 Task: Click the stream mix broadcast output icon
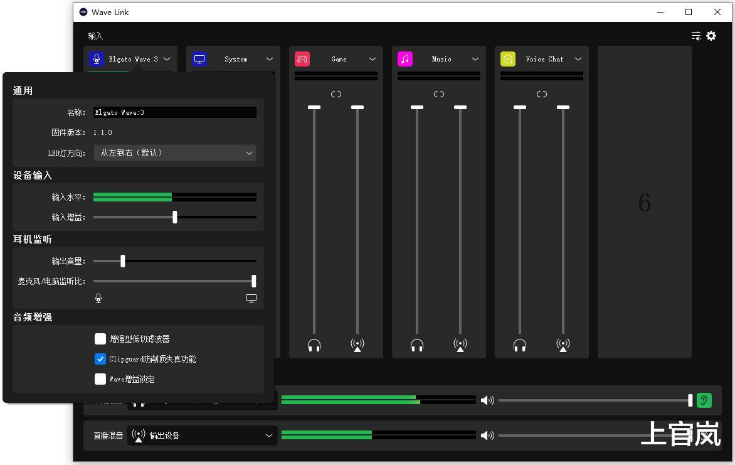[x=138, y=436]
